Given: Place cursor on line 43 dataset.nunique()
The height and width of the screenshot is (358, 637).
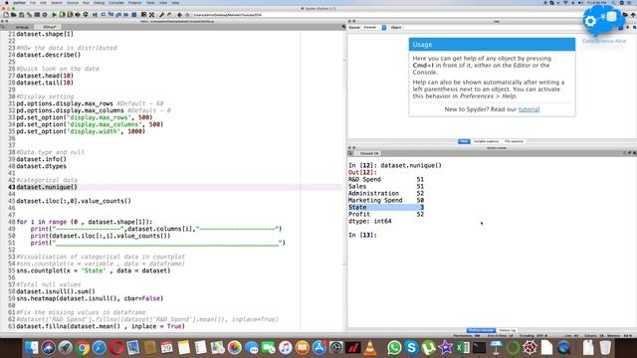Looking at the screenshot, I should point(47,187).
